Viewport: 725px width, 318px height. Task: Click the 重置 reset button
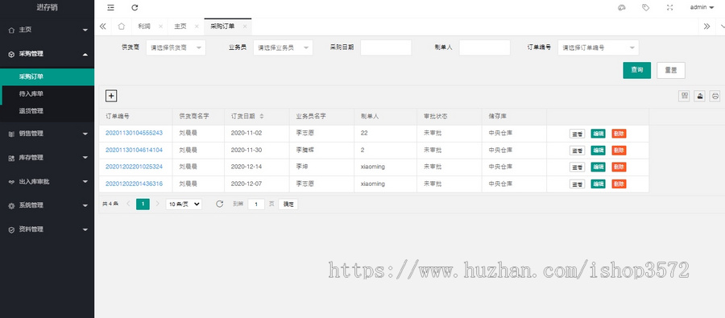pos(671,70)
